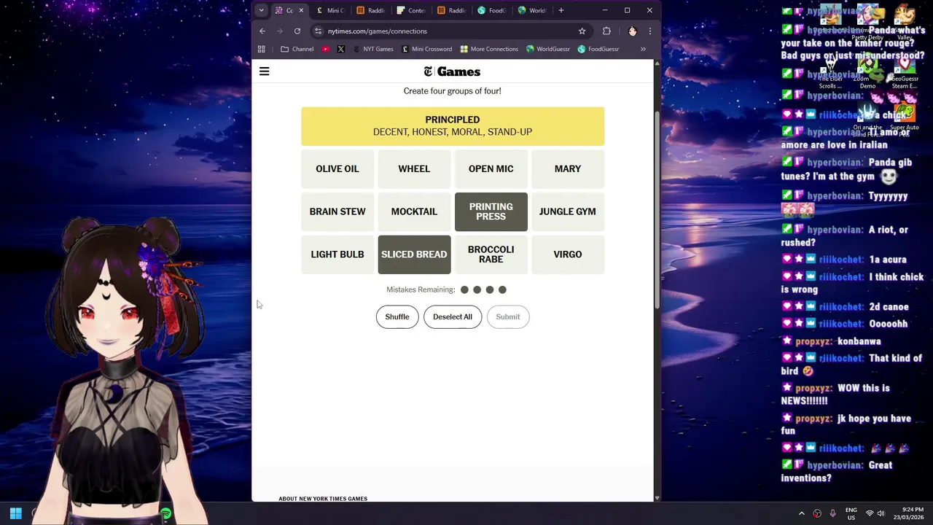Viewport: 933px width, 525px height.
Task: Deselect the SLICED BREAD tile
Action: tap(414, 254)
